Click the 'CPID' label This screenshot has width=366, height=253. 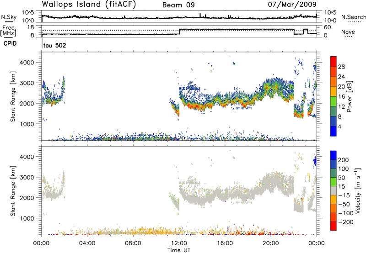tap(10, 43)
